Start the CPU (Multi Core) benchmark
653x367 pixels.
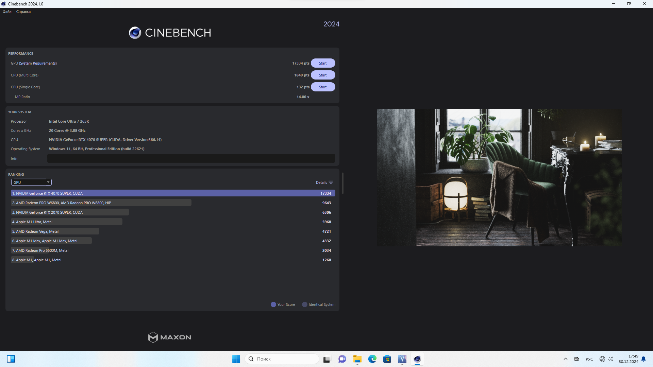pos(323,75)
